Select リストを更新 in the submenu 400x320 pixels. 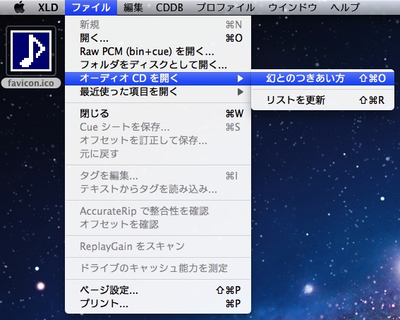click(322, 100)
